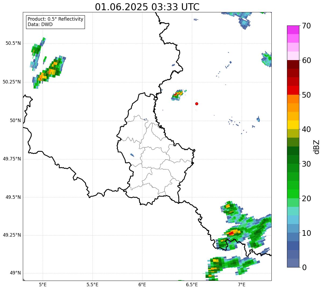Click the 6.5°E longitude label

click(192, 284)
